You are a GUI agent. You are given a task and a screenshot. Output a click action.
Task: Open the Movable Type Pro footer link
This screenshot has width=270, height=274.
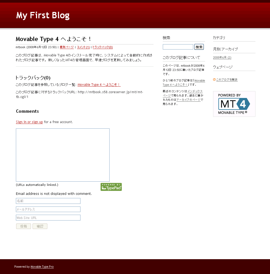click(x=42, y=267)
